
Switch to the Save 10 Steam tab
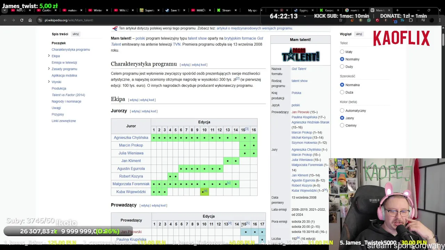(175, 10)
